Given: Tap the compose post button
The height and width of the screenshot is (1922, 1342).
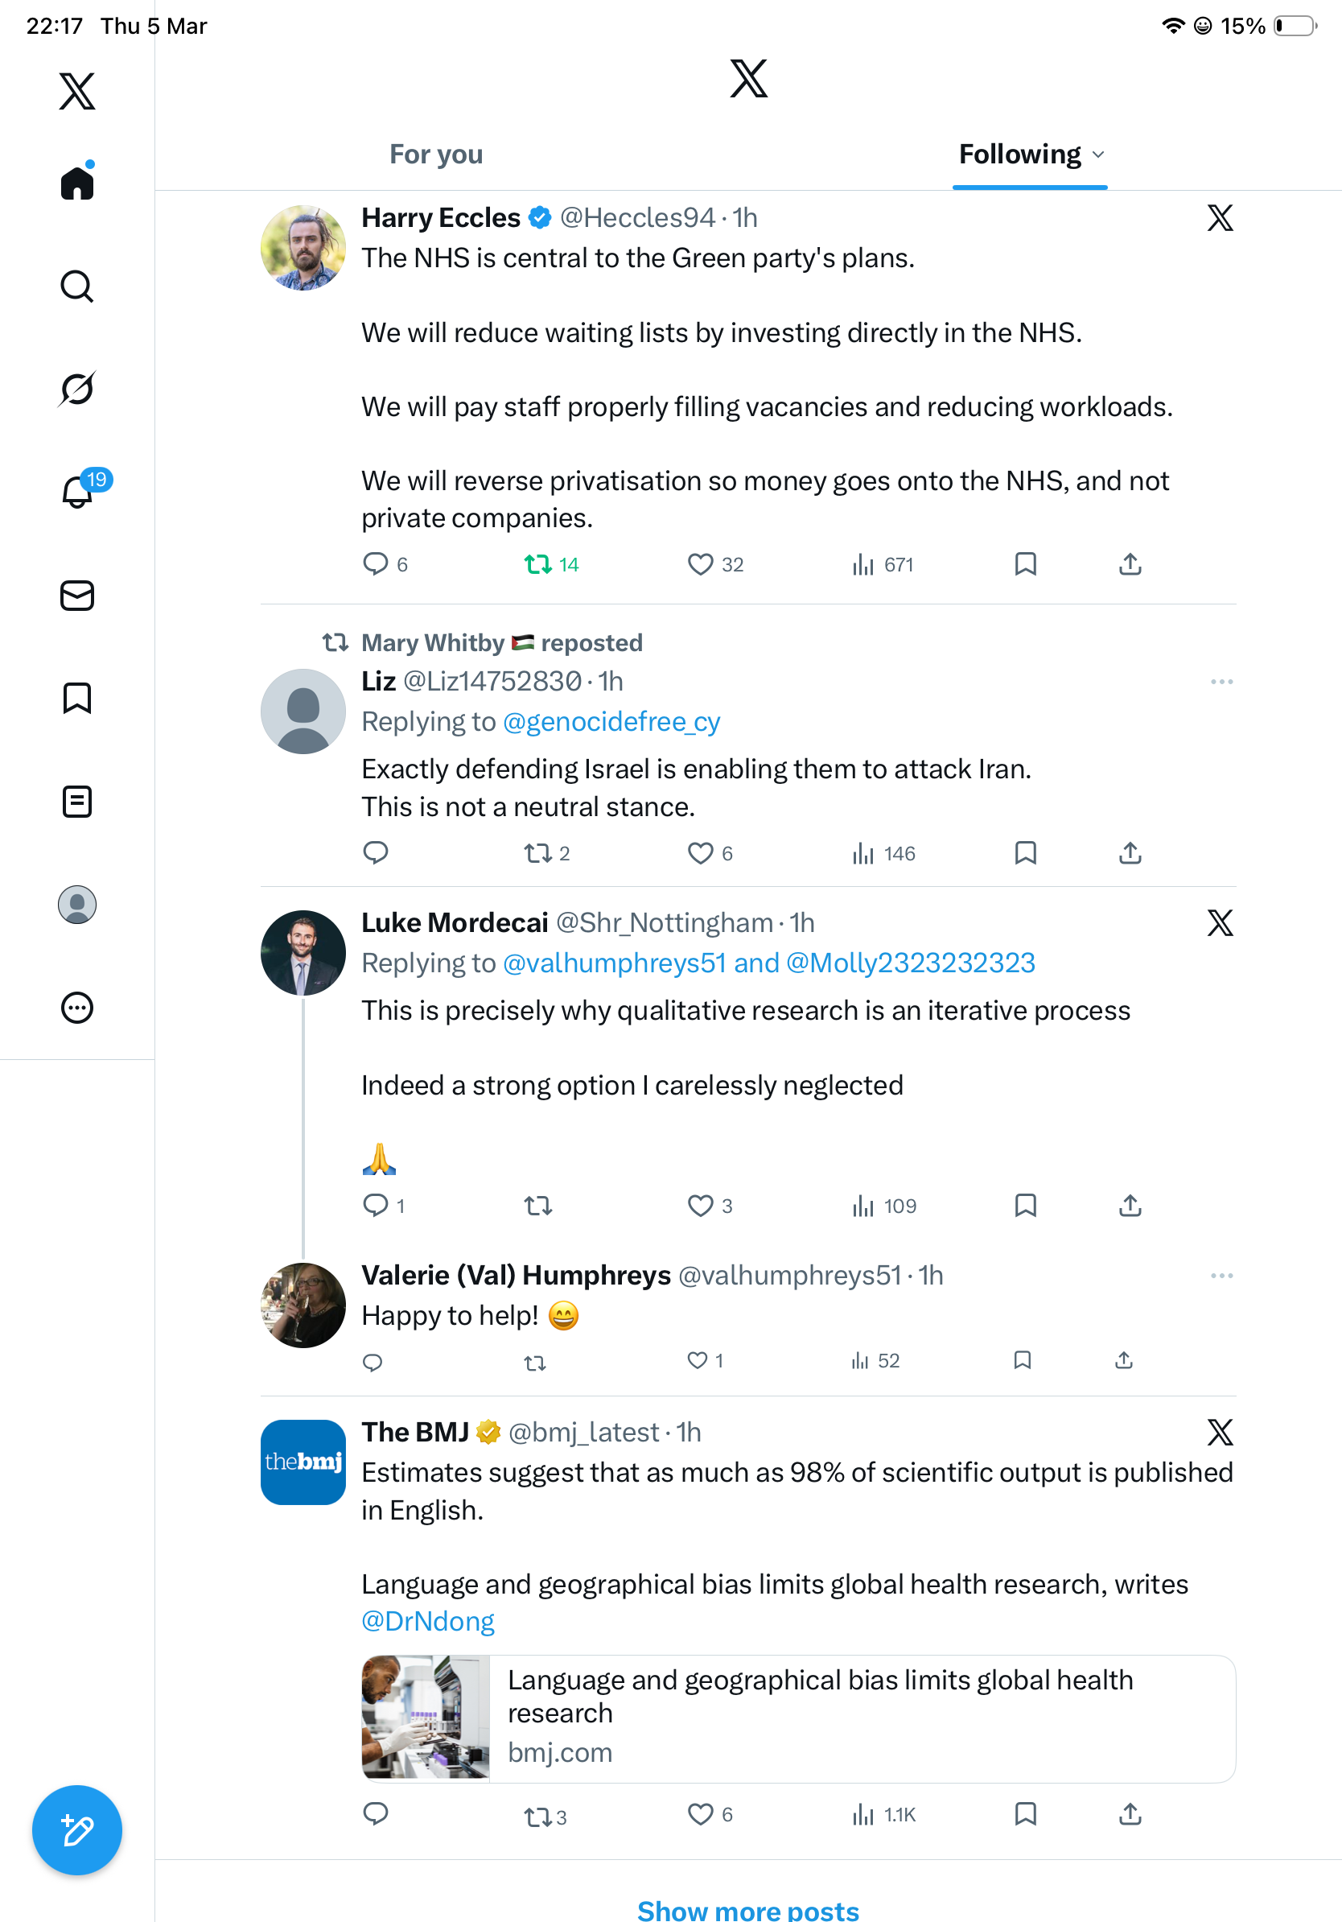Looking at the screenshot, I should coord(77,1830).
